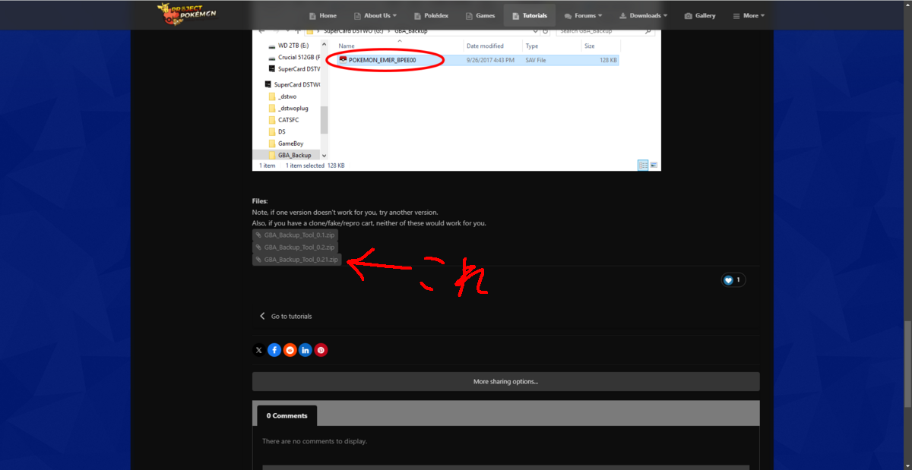912x470 pixels.
Task: Expand the More navigation menu
Action: pyautogui.click(x=749, y=15)
